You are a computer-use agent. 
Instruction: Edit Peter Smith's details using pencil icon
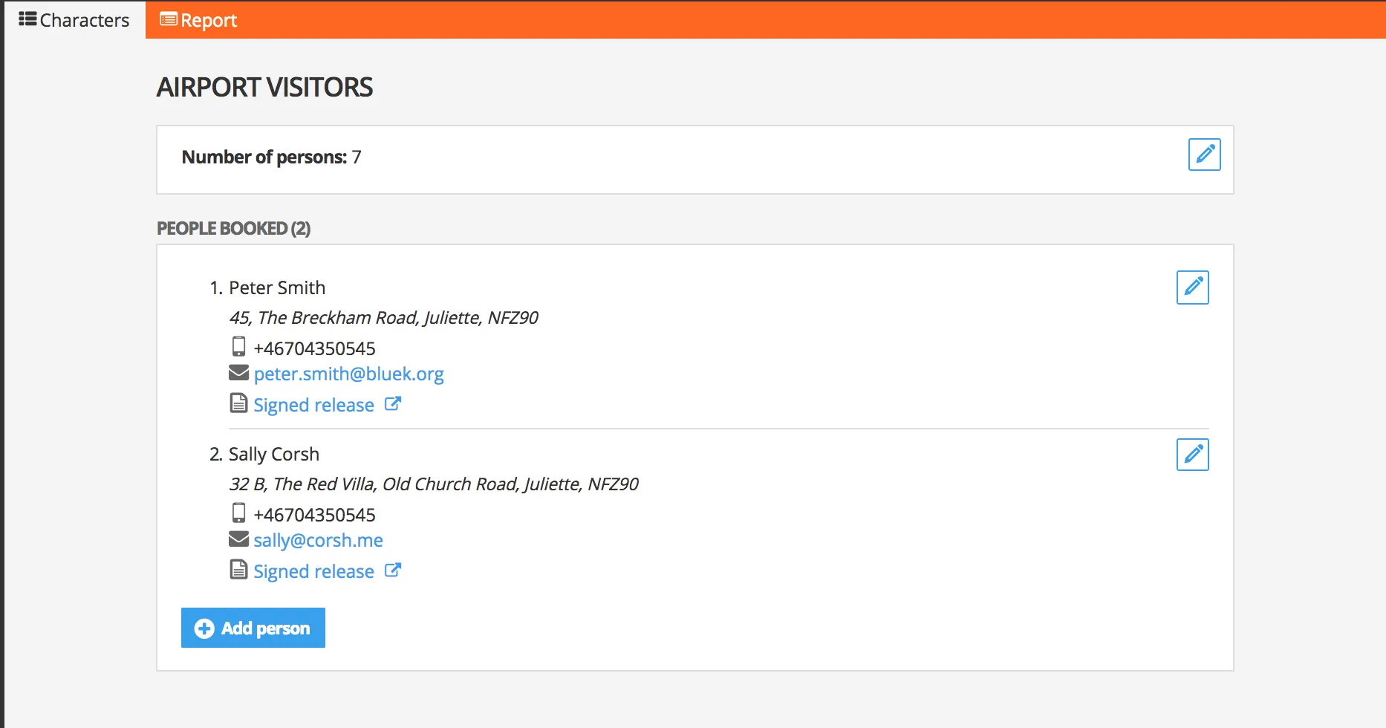pyautogui.click(x=1192, y=287)
